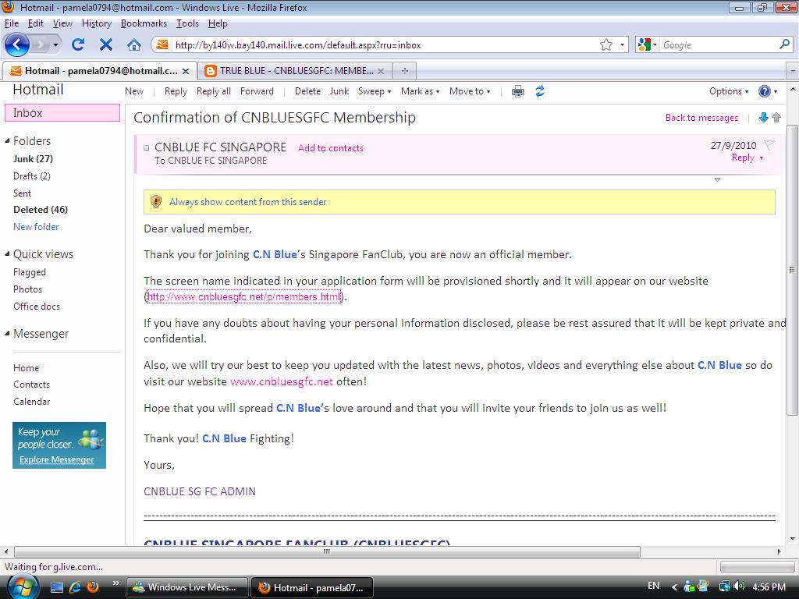Go to previous message with up arrow
Viewport: 799px width, 599px height.
[x=776, y=118]
